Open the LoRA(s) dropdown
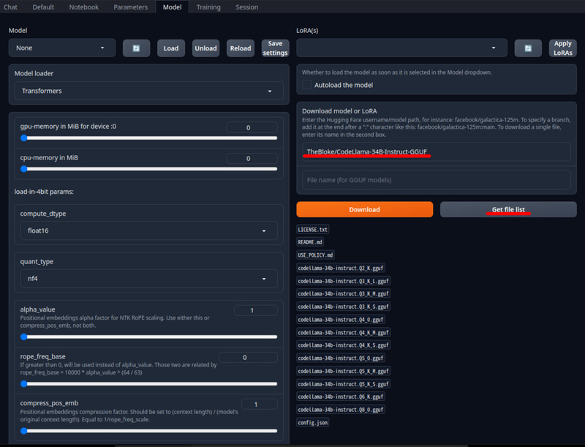The height and width of the screenshot is (447, 585). coord(401,48)
